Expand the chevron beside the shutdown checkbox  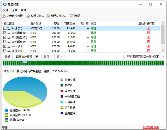[164, 57]
